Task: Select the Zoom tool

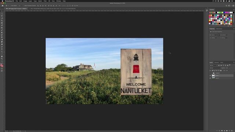Action: pyautogui.click(x=2, y=59)
